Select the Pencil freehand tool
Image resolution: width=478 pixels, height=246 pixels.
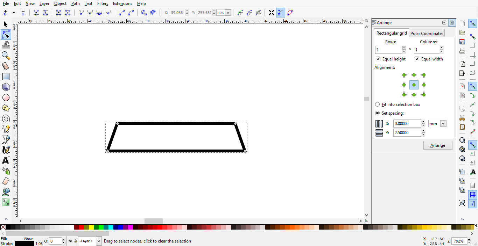click(6, 129)
